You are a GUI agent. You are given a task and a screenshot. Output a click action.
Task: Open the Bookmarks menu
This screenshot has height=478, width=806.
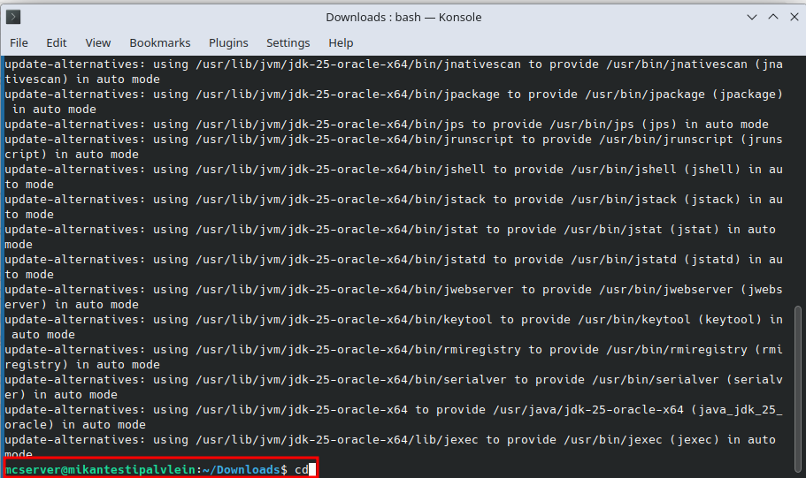159,42
